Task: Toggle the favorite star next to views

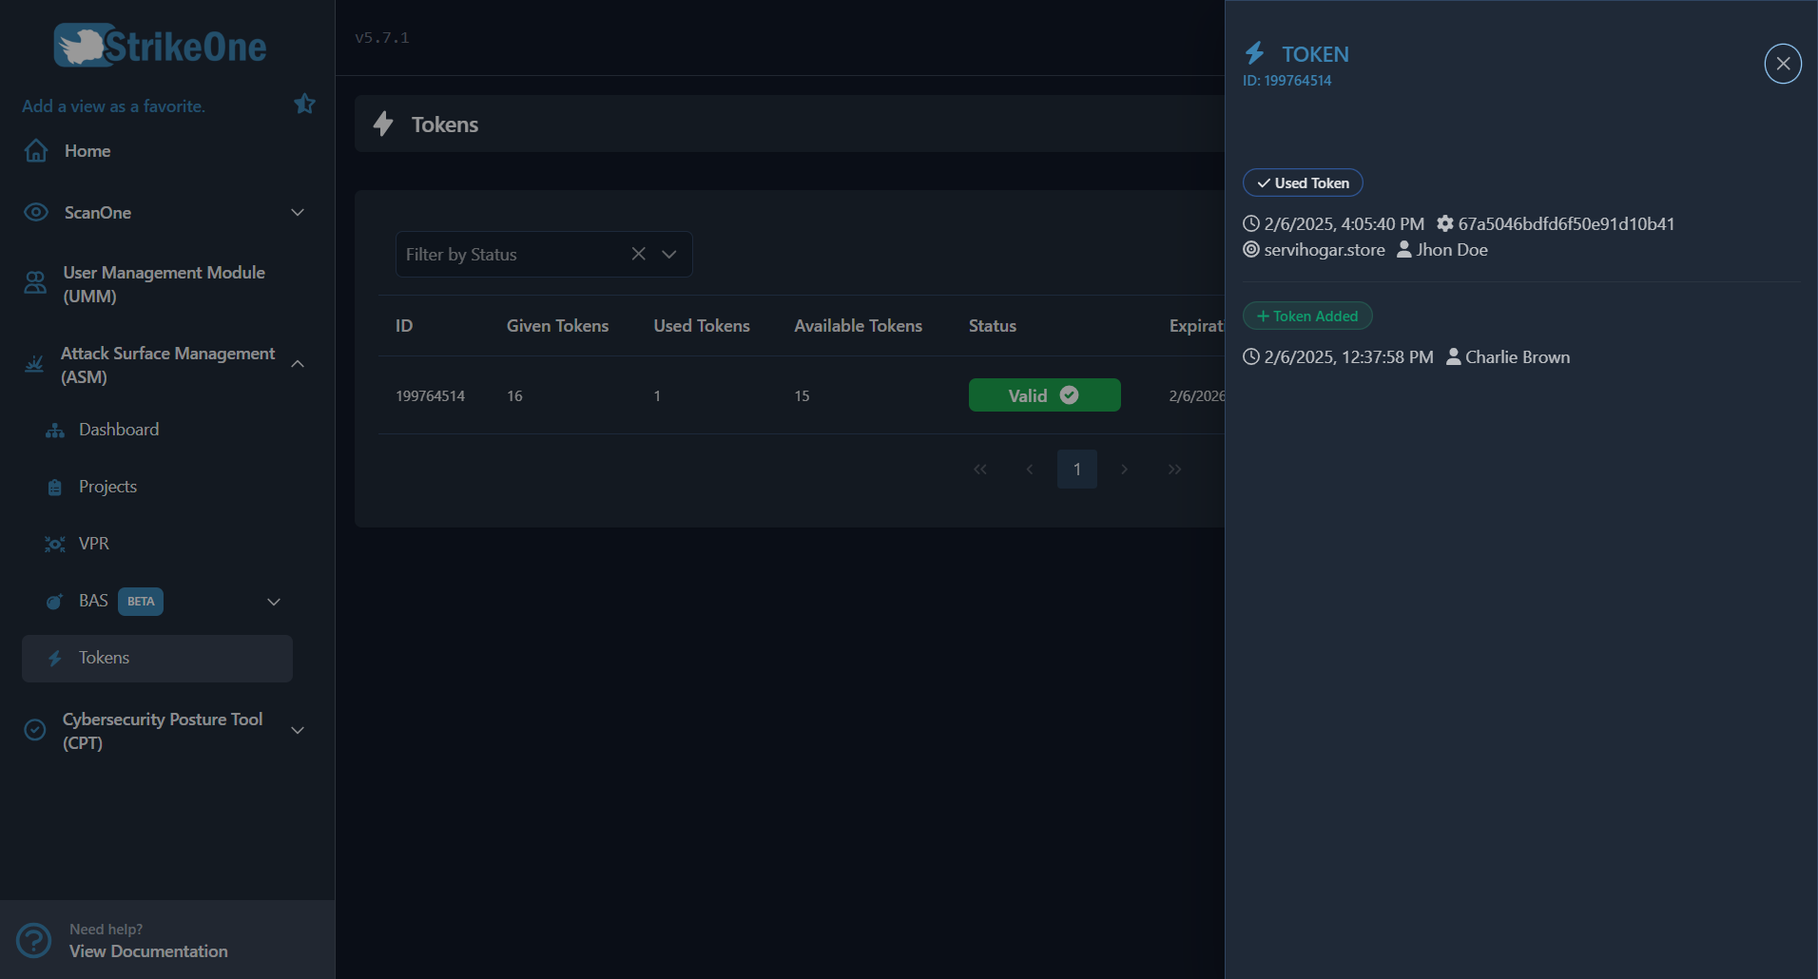Action: 304,104
